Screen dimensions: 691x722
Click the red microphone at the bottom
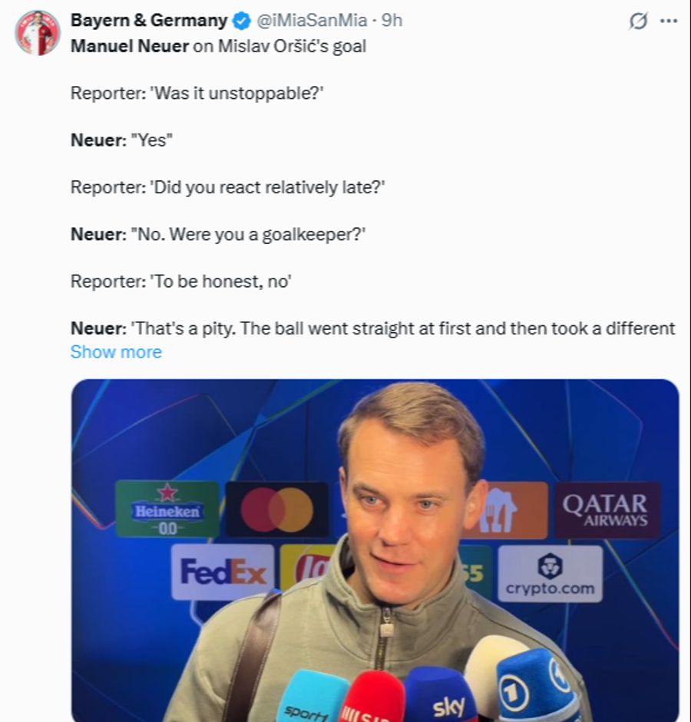[373, 700]
